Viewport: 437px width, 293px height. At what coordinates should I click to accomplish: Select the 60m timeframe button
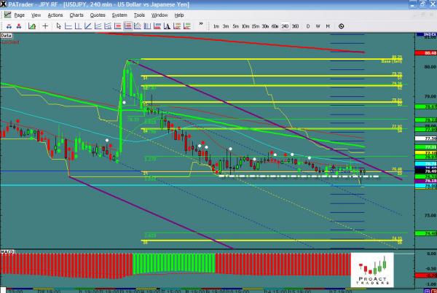[x=274, y=26]
